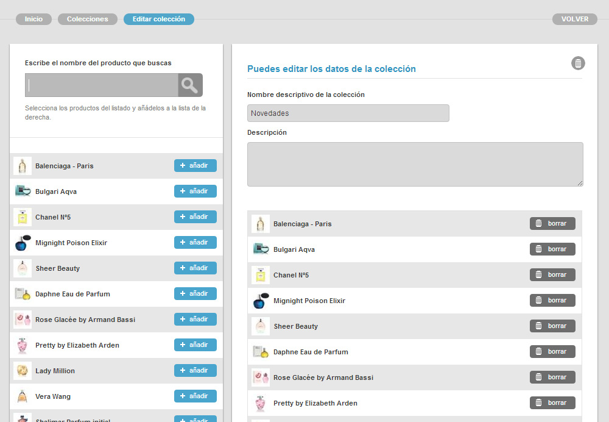Click the Bulgari Aqva thumbnail in the collection list
This screenshot has width=609, height=422.
[261, 249]
